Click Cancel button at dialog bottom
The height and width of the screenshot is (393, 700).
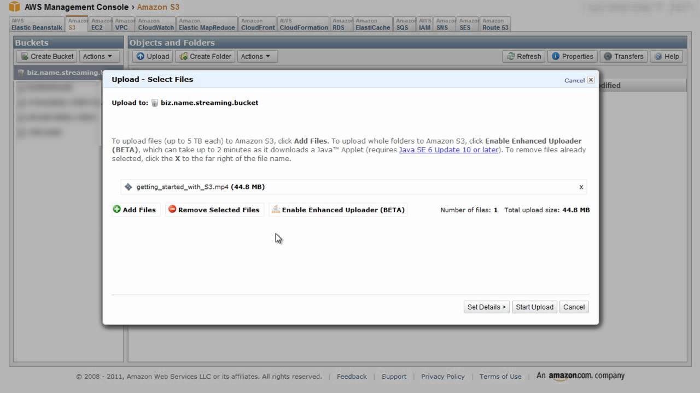(574, 307)
